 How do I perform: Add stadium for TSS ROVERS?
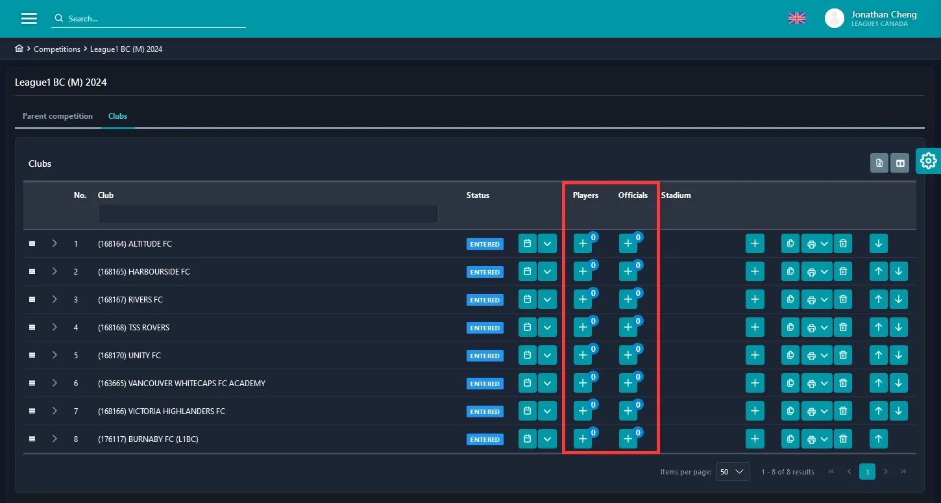(x=755, y=327)
